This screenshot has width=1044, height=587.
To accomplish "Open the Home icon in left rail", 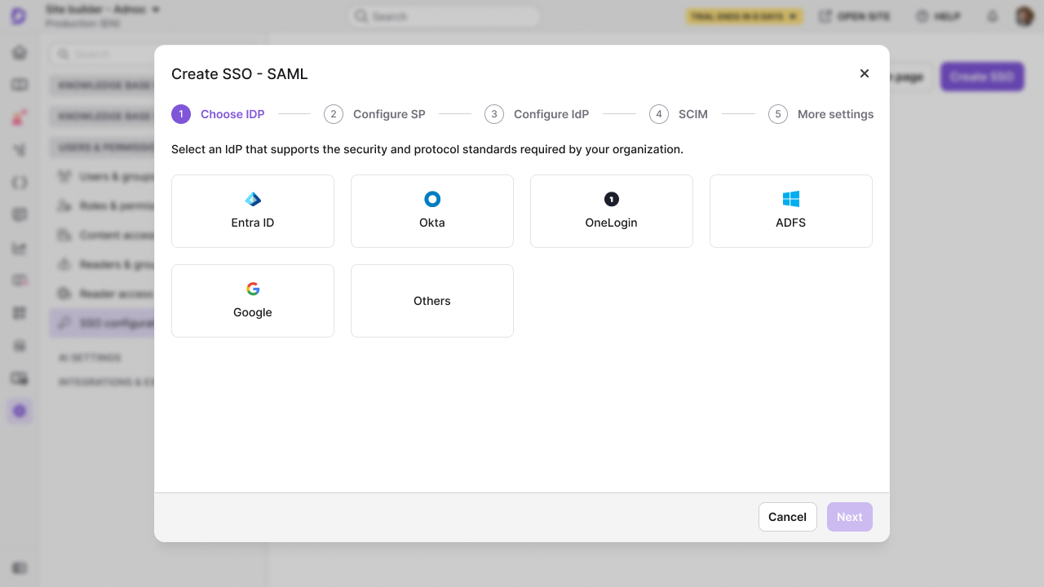I will pos(20,53).
